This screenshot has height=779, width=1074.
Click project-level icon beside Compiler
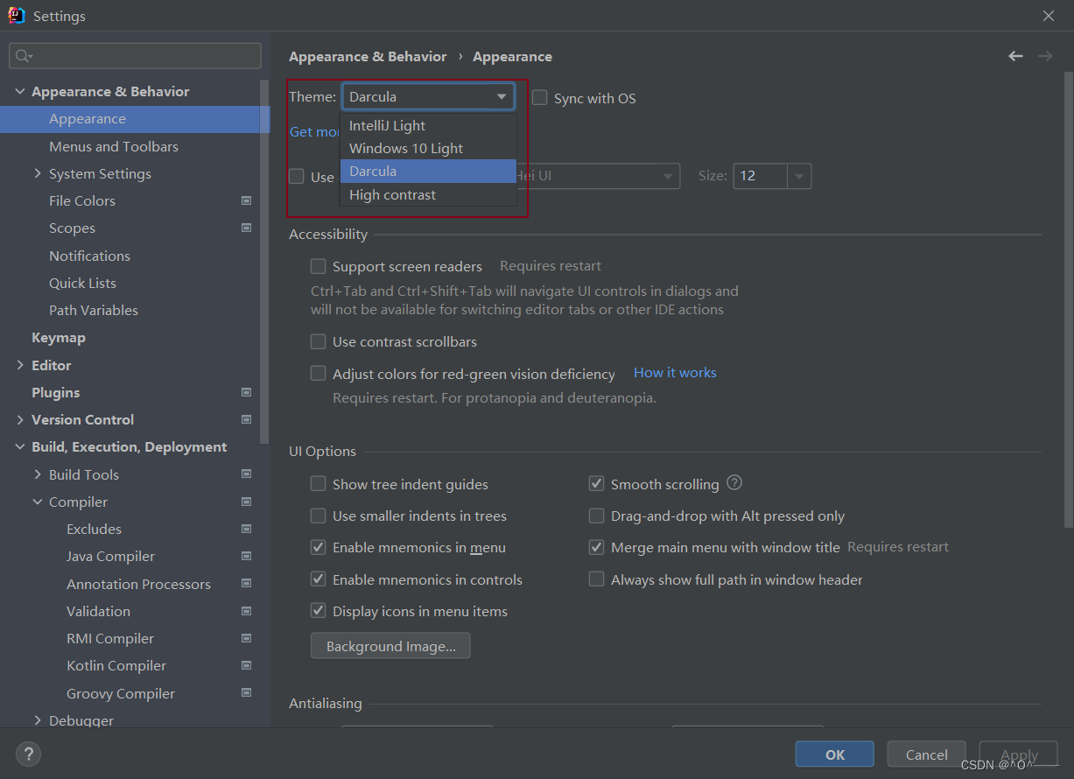pyautogui.click(x=246, y=502)
